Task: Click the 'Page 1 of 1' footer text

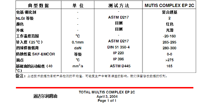Action: 107,101
